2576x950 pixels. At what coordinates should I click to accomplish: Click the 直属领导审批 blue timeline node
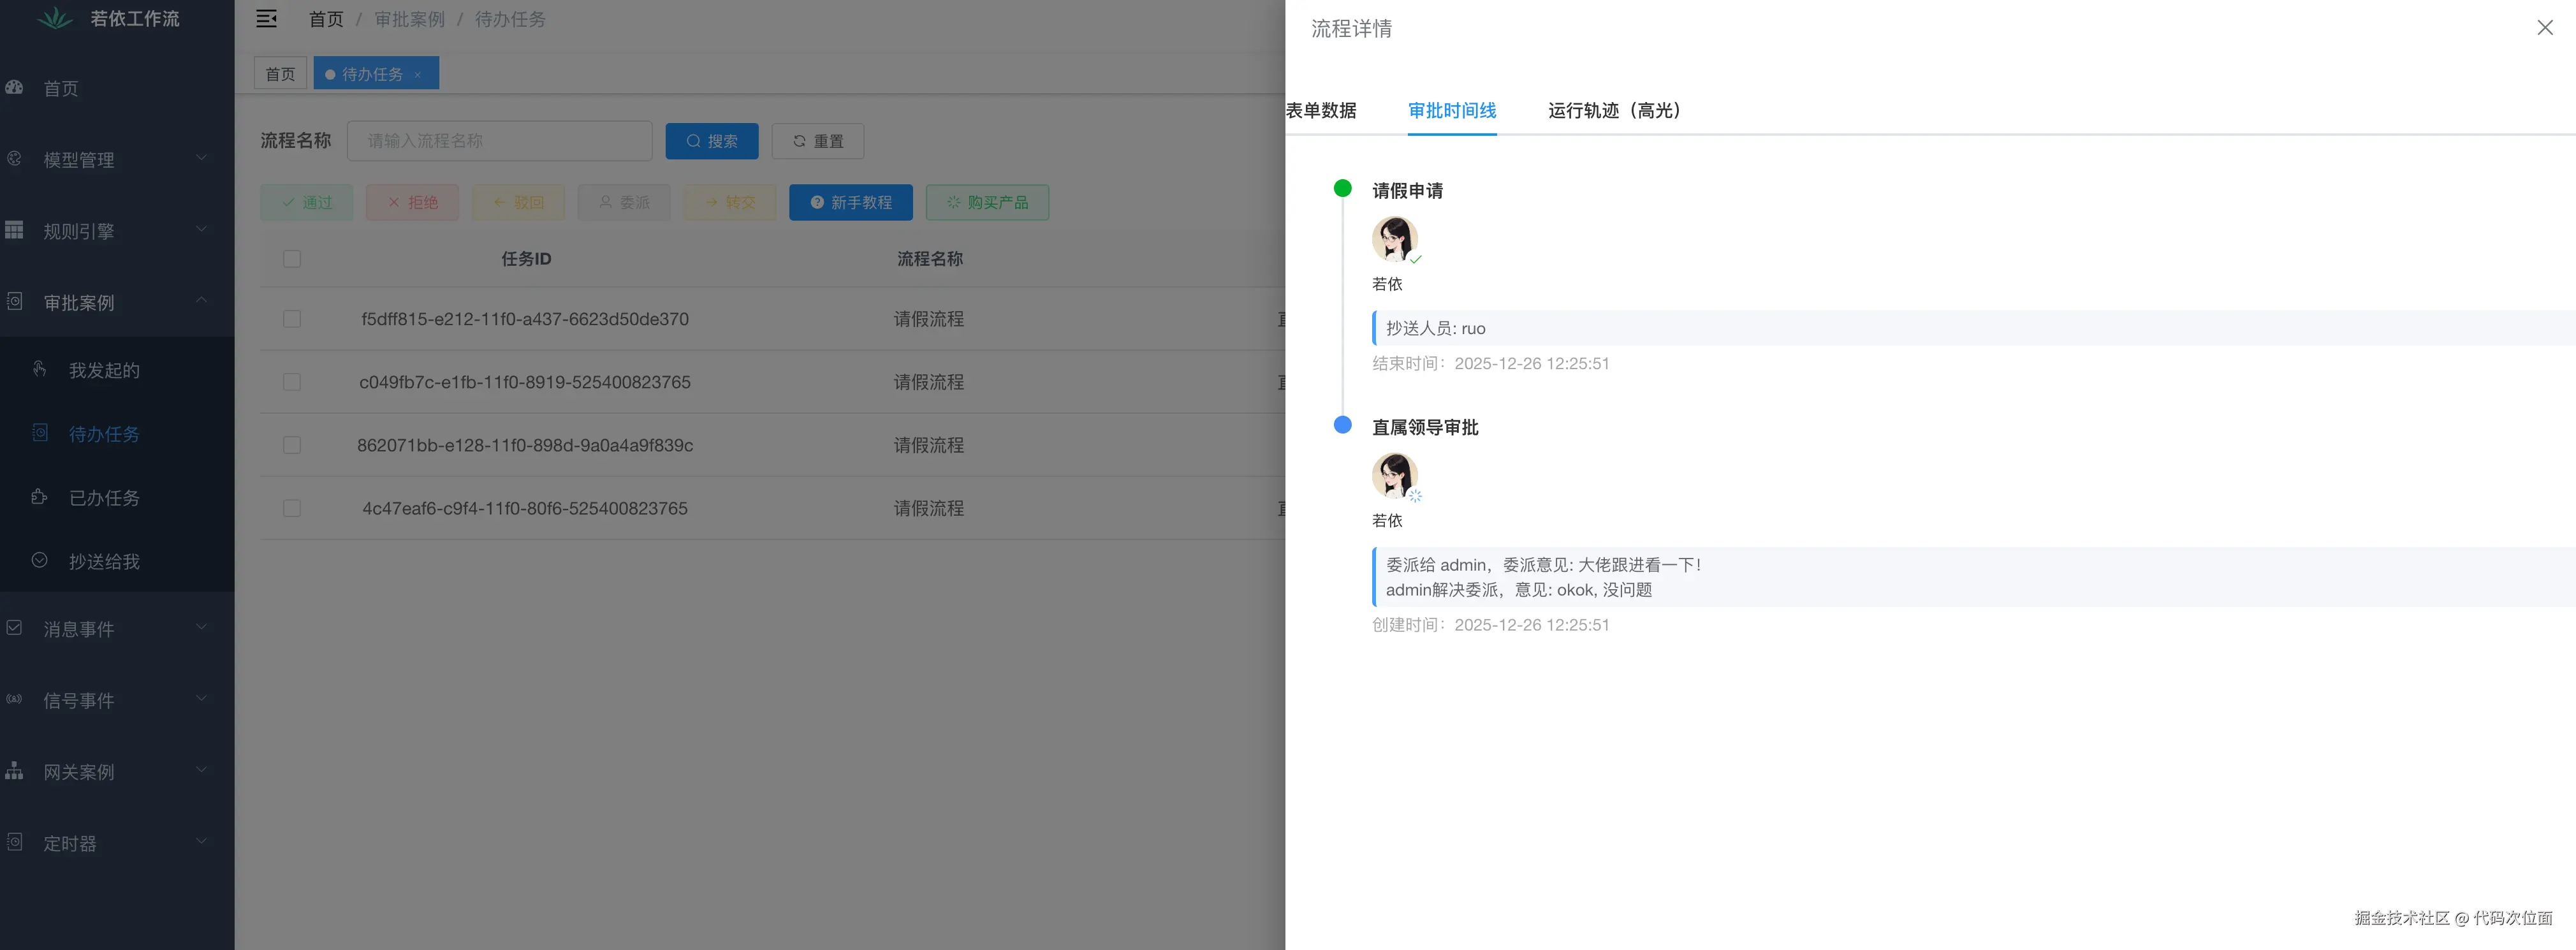click(x=1343, y=425)
